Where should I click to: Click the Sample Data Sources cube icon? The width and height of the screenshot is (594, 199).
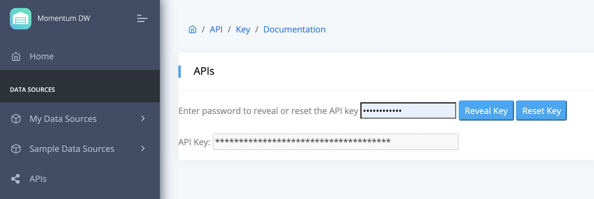pyautogui.click(x=16, y=149)
